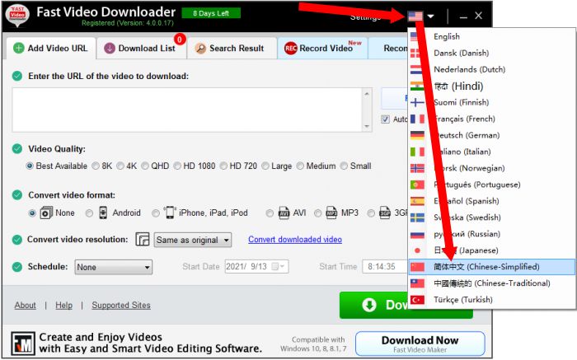Open the Help link
Screen dimensions: 577x360
click(63, 305)
